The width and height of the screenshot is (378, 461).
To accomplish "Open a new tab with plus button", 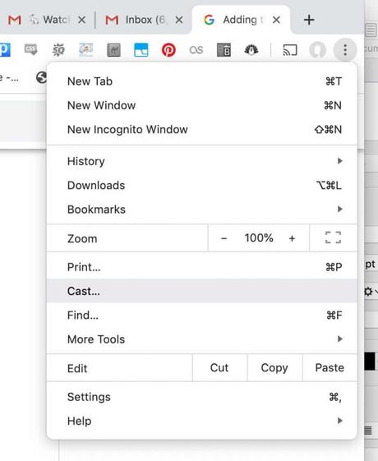I will click(309, 20).
